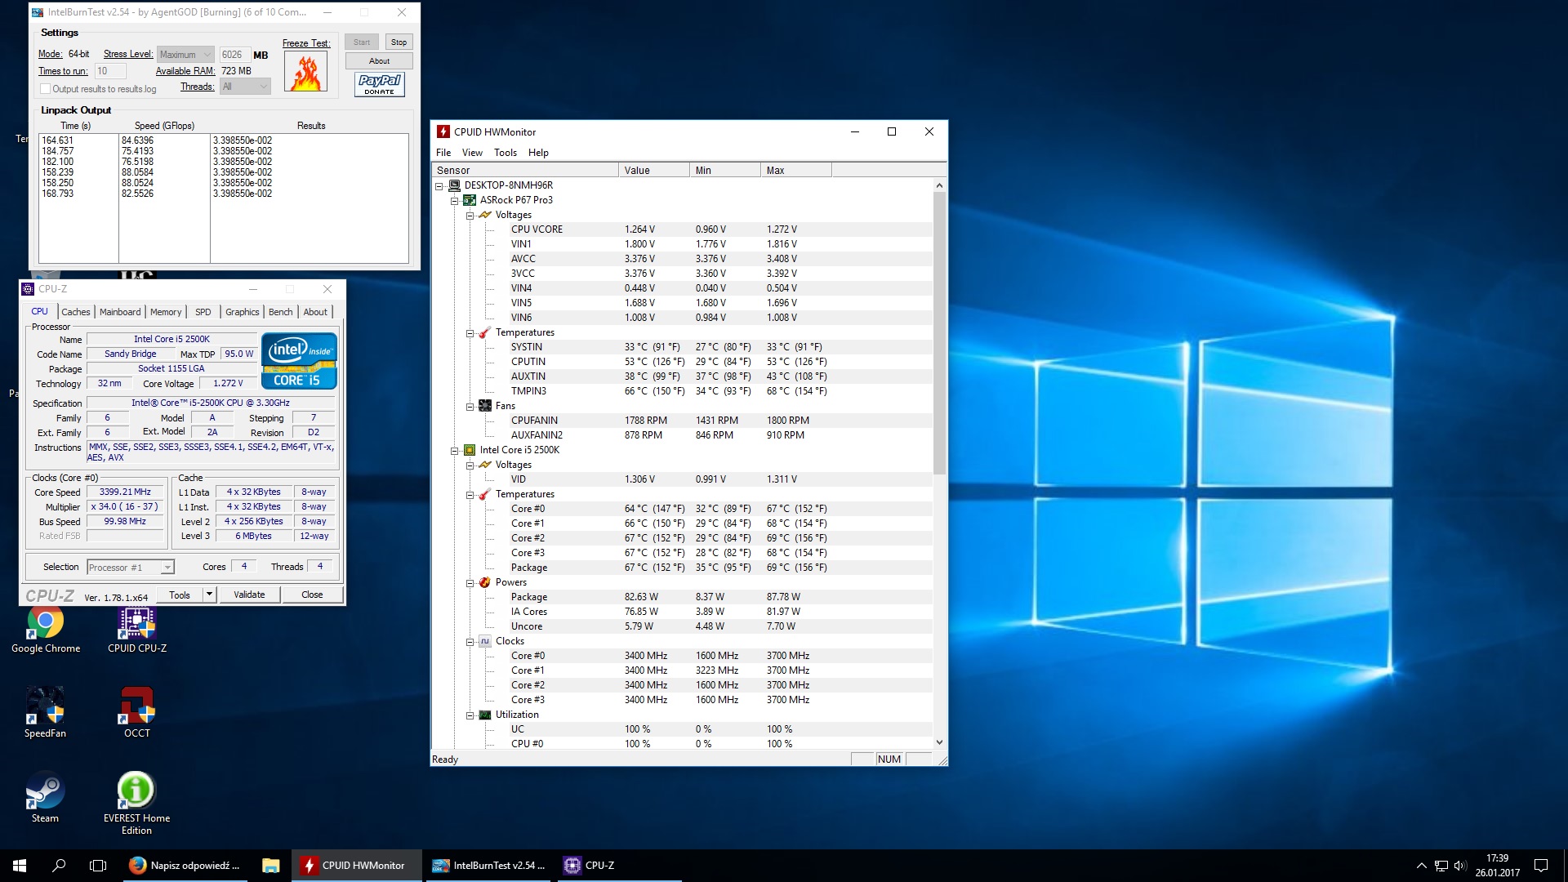Image resolution: width=1568 pixels, height=882 pixels.
Task: Click the PayPal Donate icon
Action: [379, 84]
